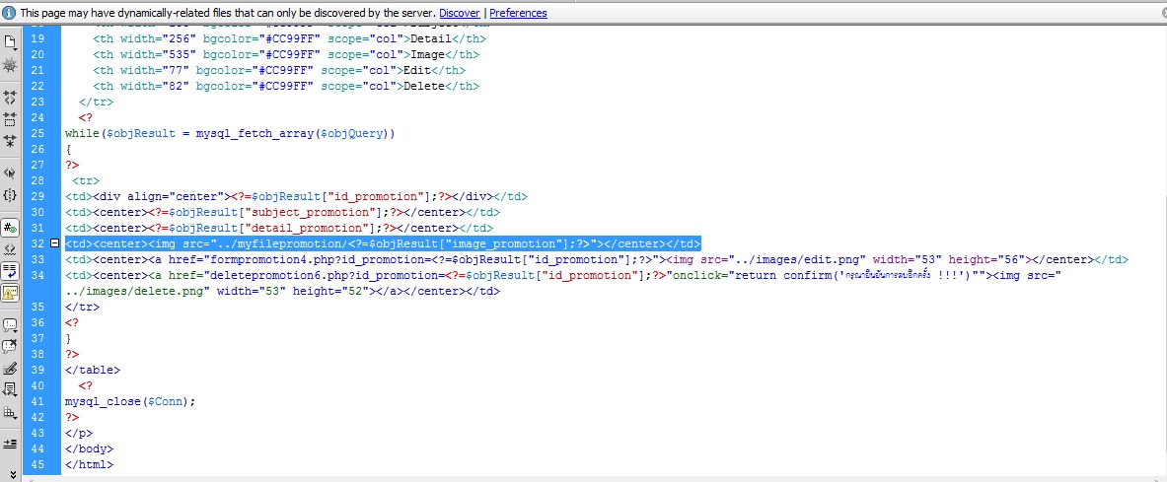Click the deletepromotion6.php code line
The height and width of the screenshot is (482, 1167).
click(562, 275)
